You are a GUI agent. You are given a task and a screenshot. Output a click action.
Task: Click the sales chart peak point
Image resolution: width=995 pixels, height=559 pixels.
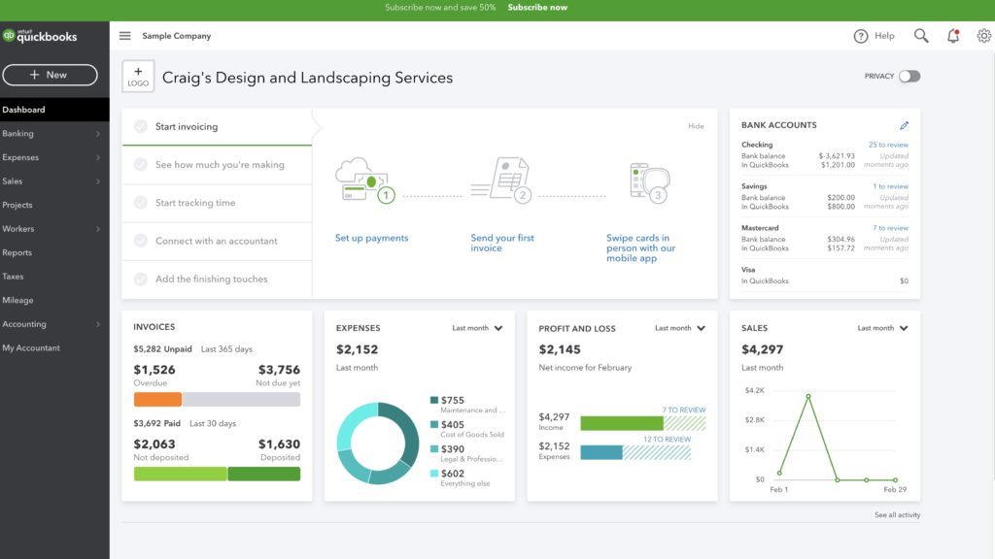click(x=807, y=397)
